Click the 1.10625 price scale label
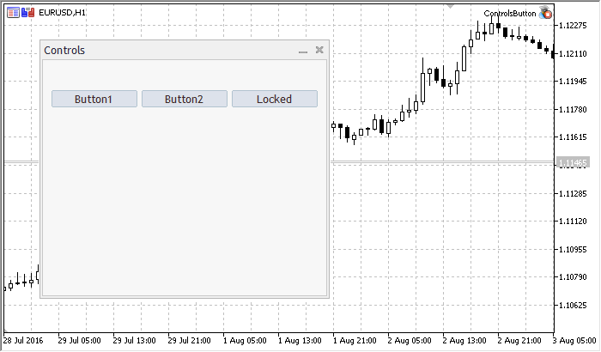 click(x=573, y=305)
